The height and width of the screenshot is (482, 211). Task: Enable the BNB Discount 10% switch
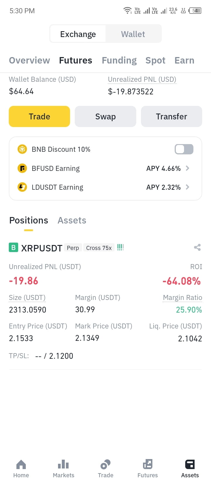point(184,149)
